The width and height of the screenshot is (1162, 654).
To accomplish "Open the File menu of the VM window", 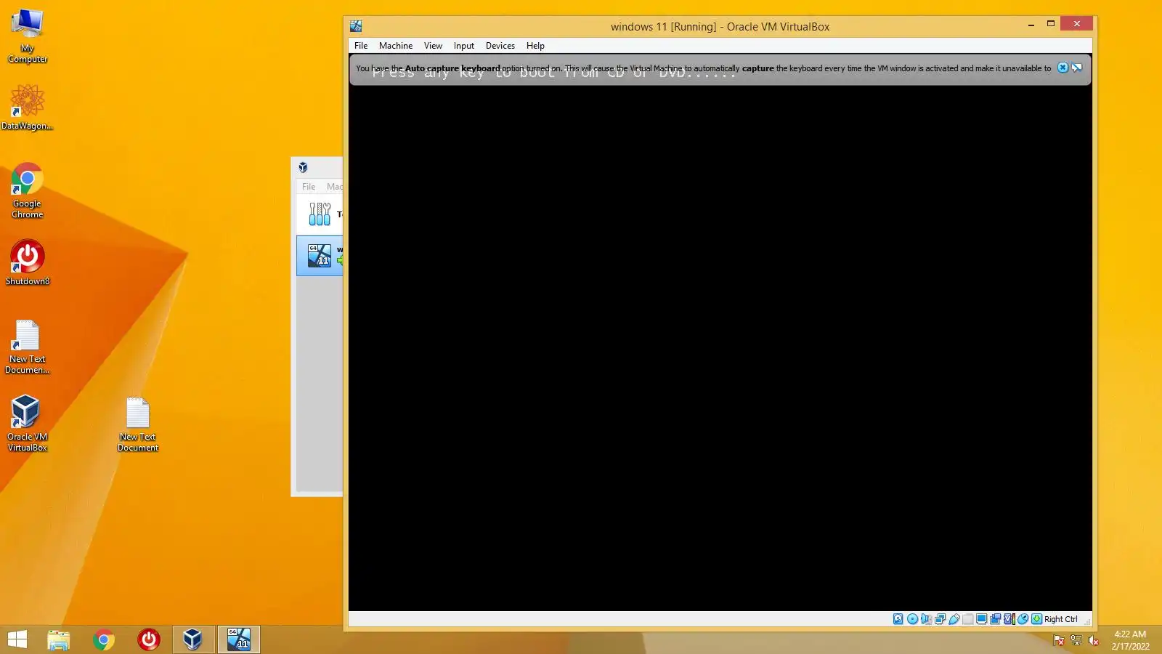I will coord(361,46).
